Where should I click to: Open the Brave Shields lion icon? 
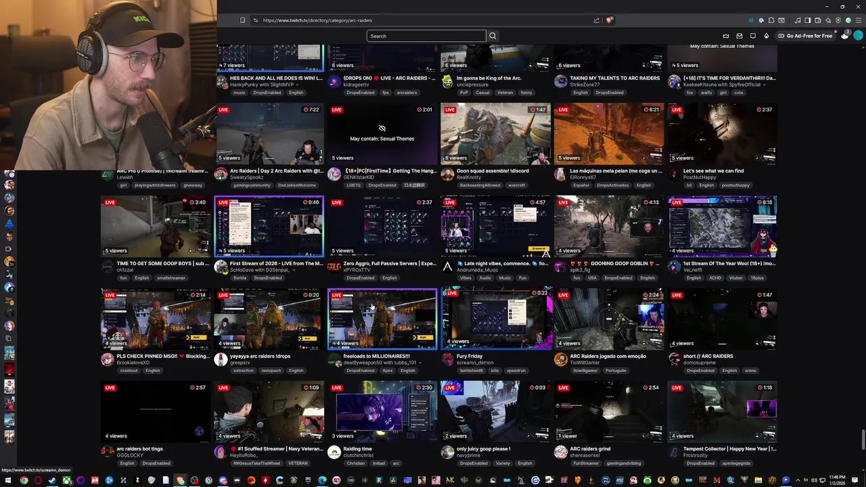click(x=609, y=20)
